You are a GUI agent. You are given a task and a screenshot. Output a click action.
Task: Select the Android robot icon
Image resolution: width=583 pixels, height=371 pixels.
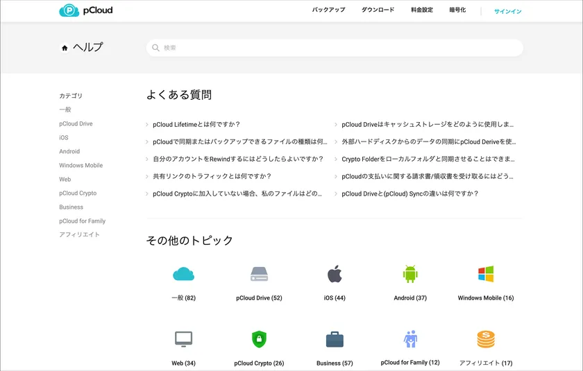point(410,274)
